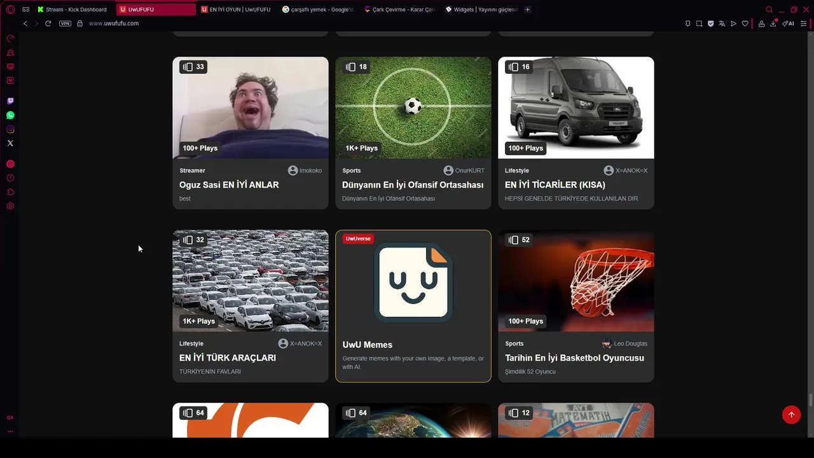Open the downloads icon
The height and width of the screenshot is (458, 814).
pos(773,24)
